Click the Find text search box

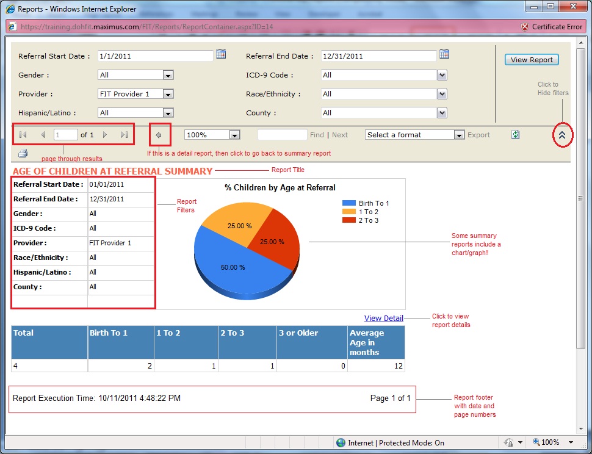click(x=283, y=135)
